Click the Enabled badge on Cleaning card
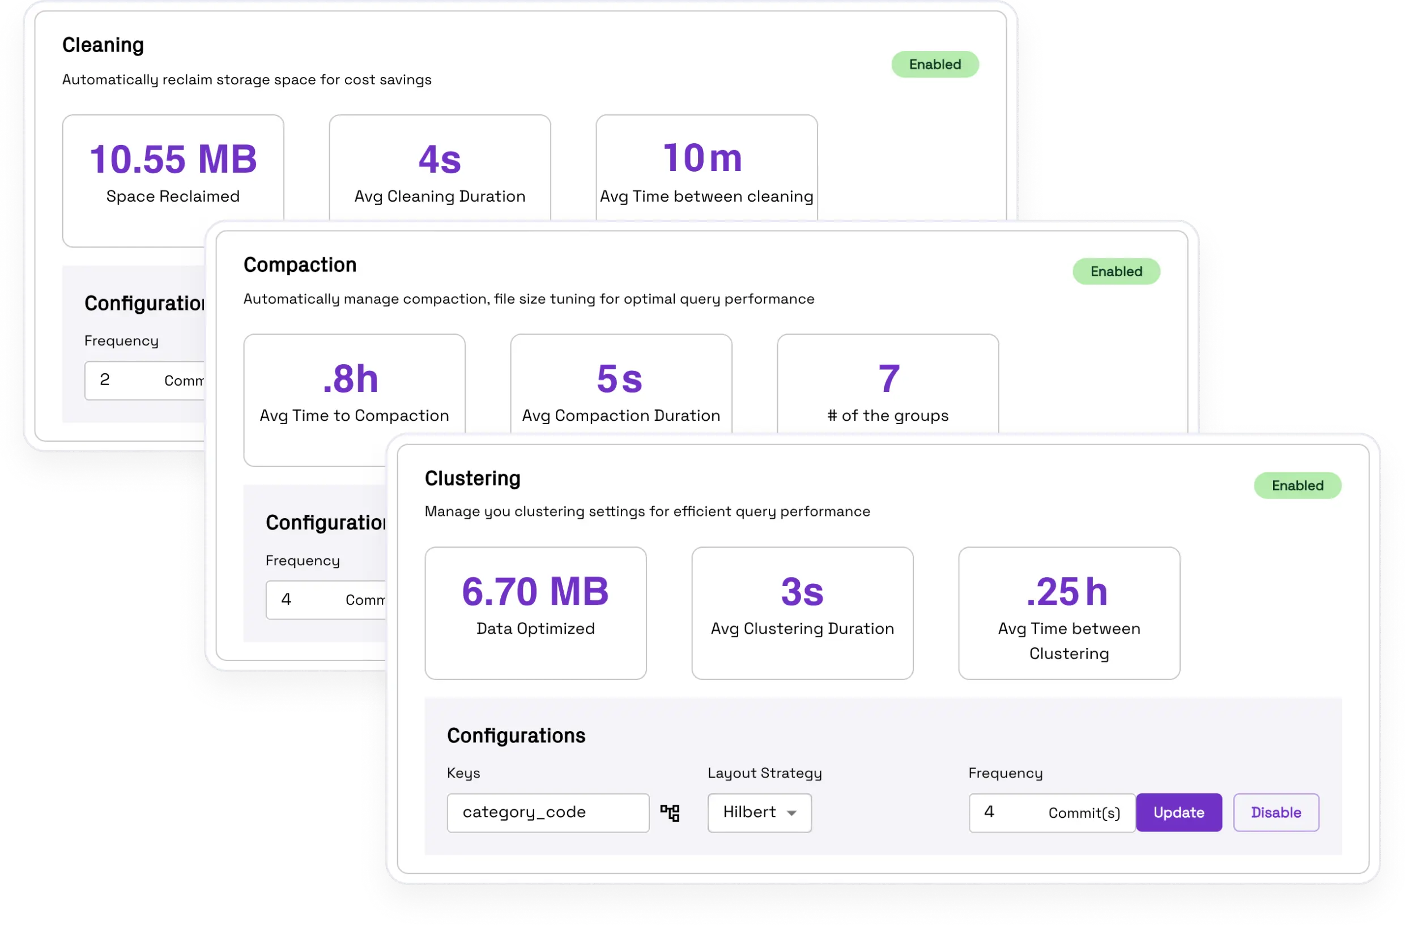 [x=935, y=64]
